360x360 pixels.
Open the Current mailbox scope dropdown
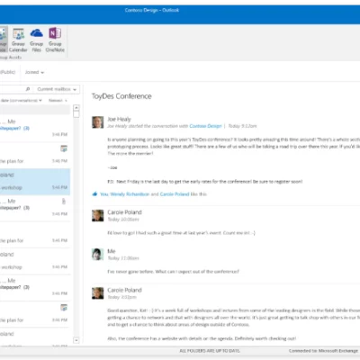(x=57, y=89)
